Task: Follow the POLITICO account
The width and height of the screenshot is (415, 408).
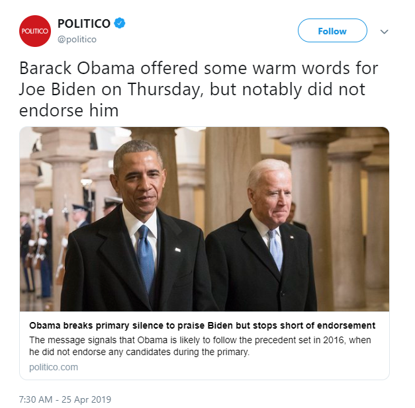Action: coord(332,30)
